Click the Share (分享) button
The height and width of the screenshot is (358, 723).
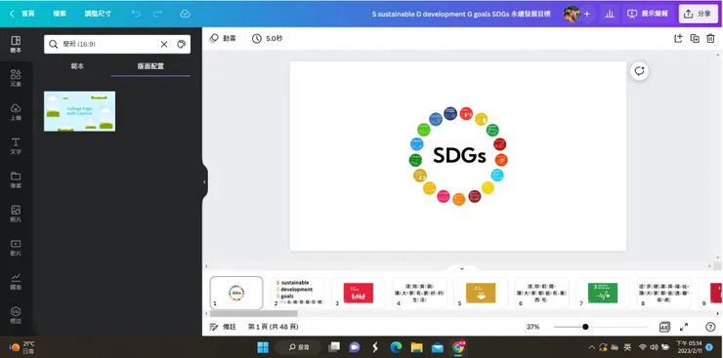698,14
